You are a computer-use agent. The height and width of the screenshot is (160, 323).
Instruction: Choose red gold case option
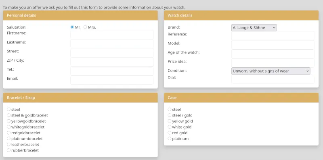169,133
